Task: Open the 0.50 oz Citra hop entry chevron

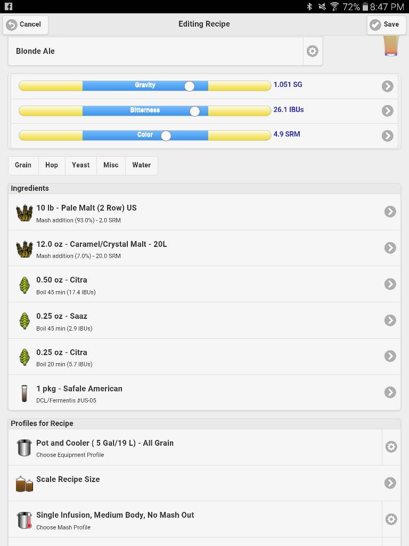Action: click(x=390, y=284)
